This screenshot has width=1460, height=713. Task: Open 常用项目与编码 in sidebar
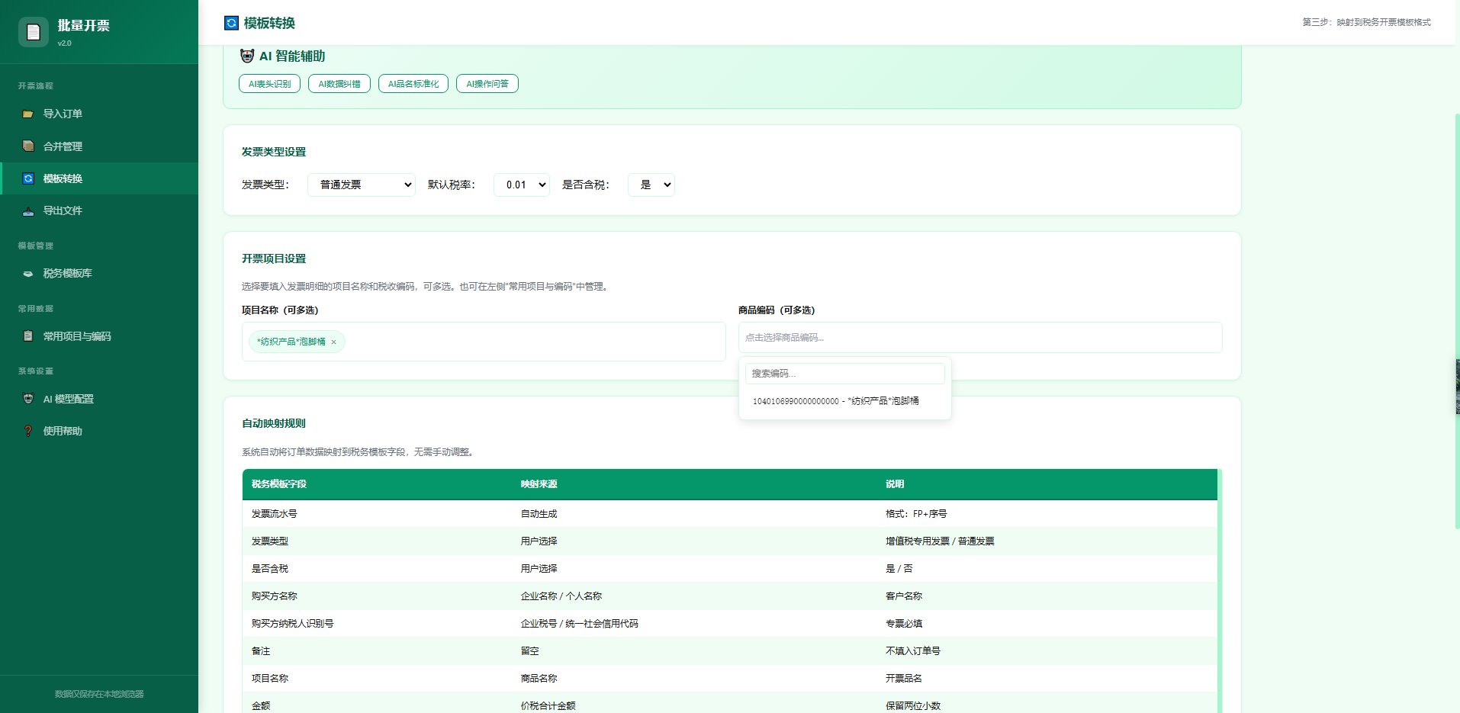[x=99, y=336]
